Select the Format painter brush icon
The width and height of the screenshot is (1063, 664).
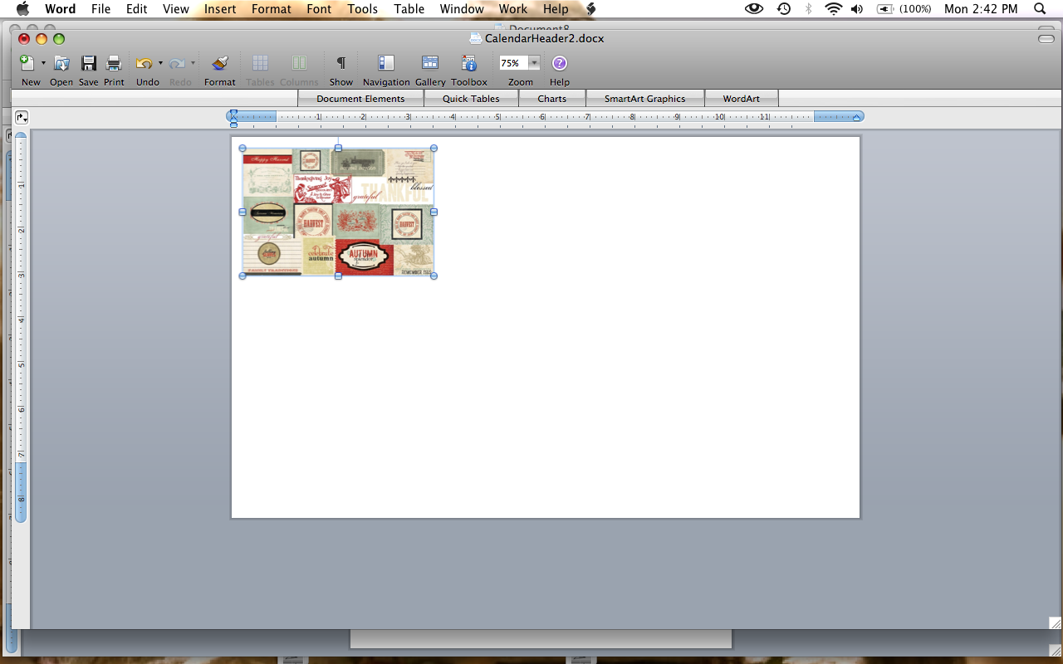pos(220,63)
